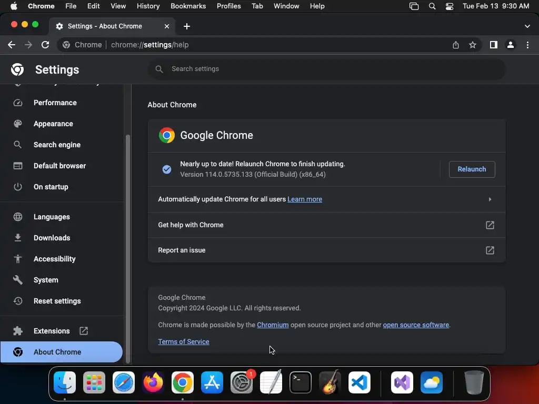Open the profile avatar menu
The width and height of the screenshot is (539, 404).
511,45
